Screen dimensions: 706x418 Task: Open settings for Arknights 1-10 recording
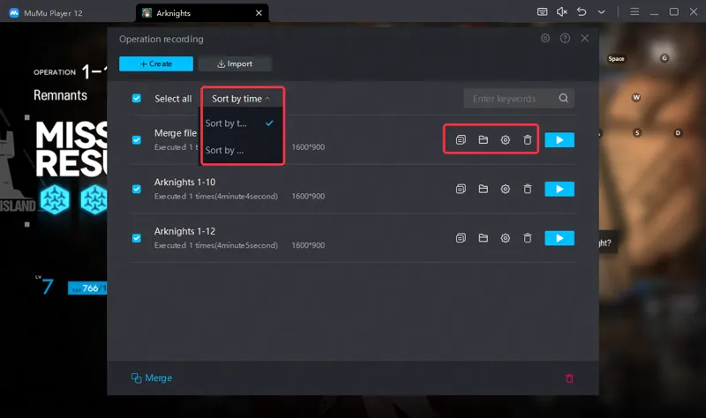pyautogui.click(x=505, y=189)
